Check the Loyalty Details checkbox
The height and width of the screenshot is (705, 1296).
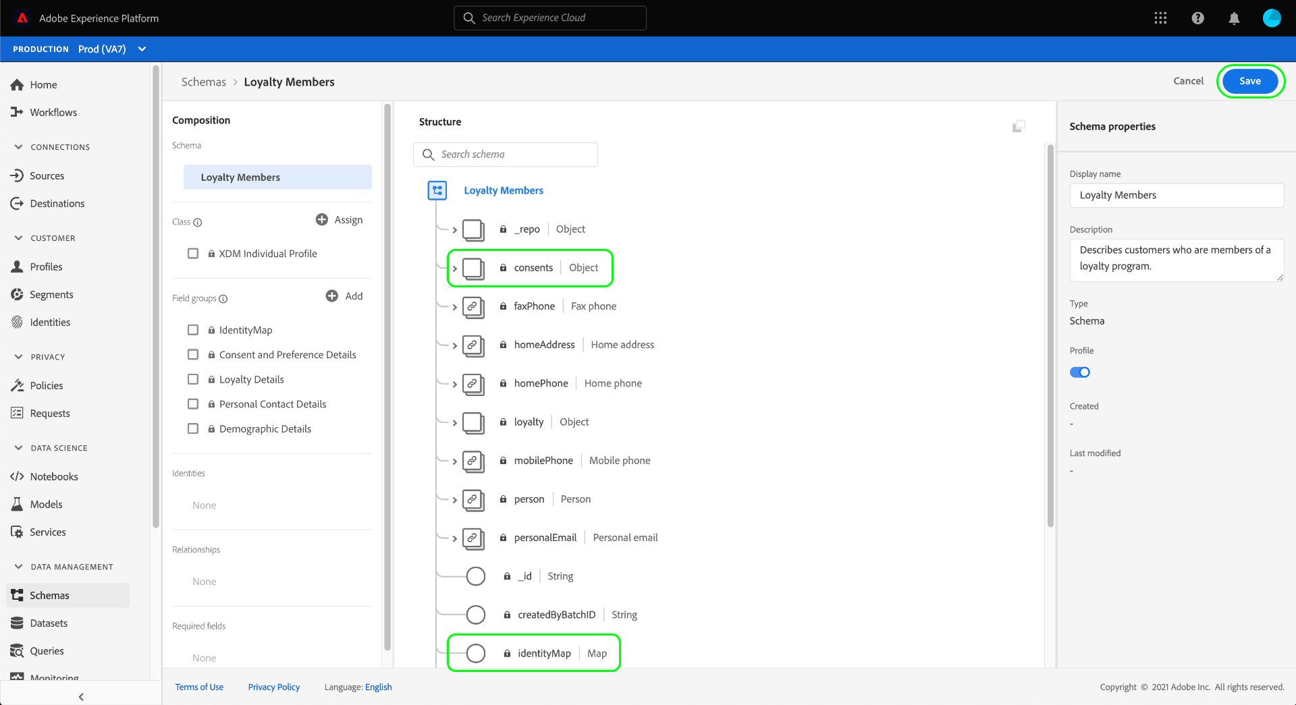click(193, 379)
